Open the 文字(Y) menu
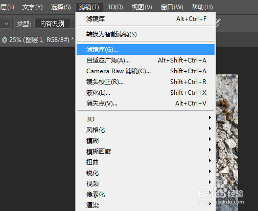258x211 pixels. (x=32, y=7)
